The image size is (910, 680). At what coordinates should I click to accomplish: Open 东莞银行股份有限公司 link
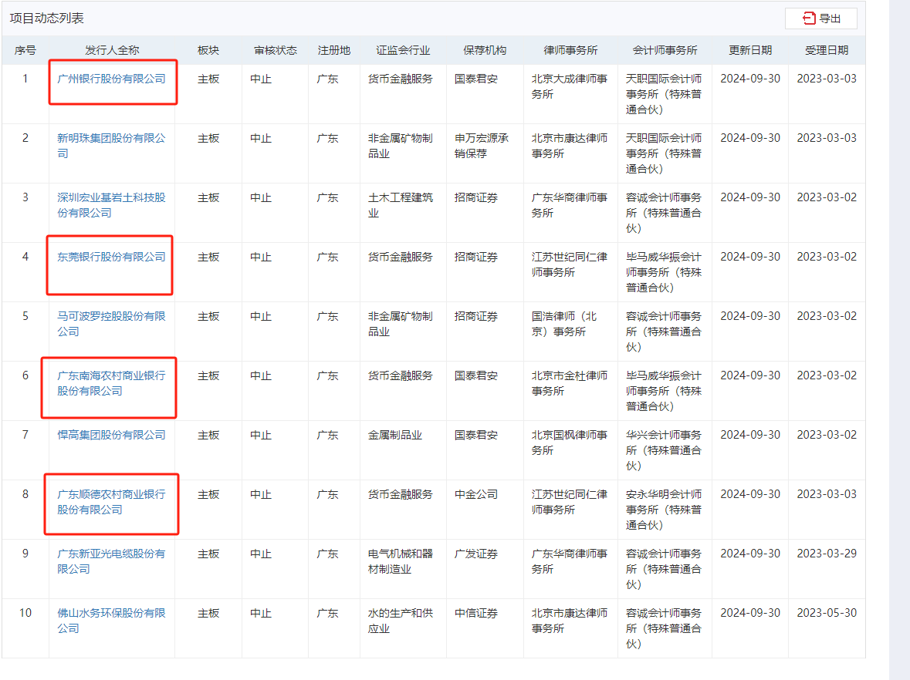[111, 257]
